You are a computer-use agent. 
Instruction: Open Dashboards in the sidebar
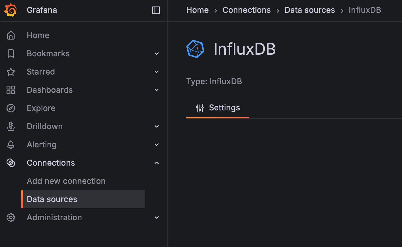point(50,90)
